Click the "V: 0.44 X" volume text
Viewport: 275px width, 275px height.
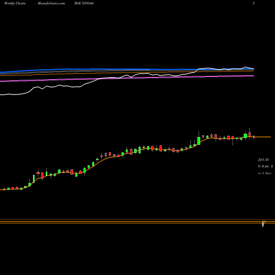coord(266,167)
